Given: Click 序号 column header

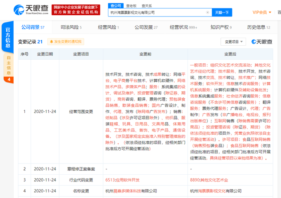Looking at the screenshot, I should pos(24,54).
